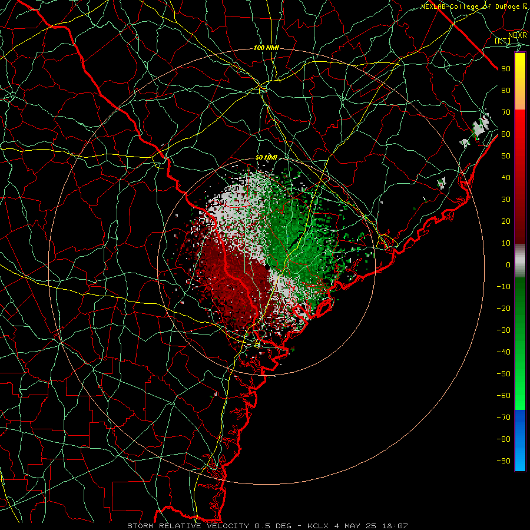530x530 pixels.
Task: Select the -30 knot scale label
Action: [503, 330]
